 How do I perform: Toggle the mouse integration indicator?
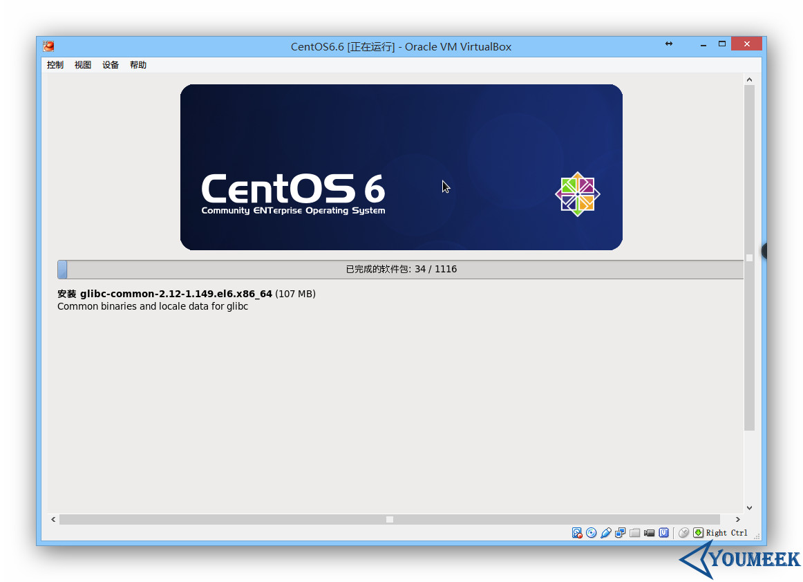683,532
